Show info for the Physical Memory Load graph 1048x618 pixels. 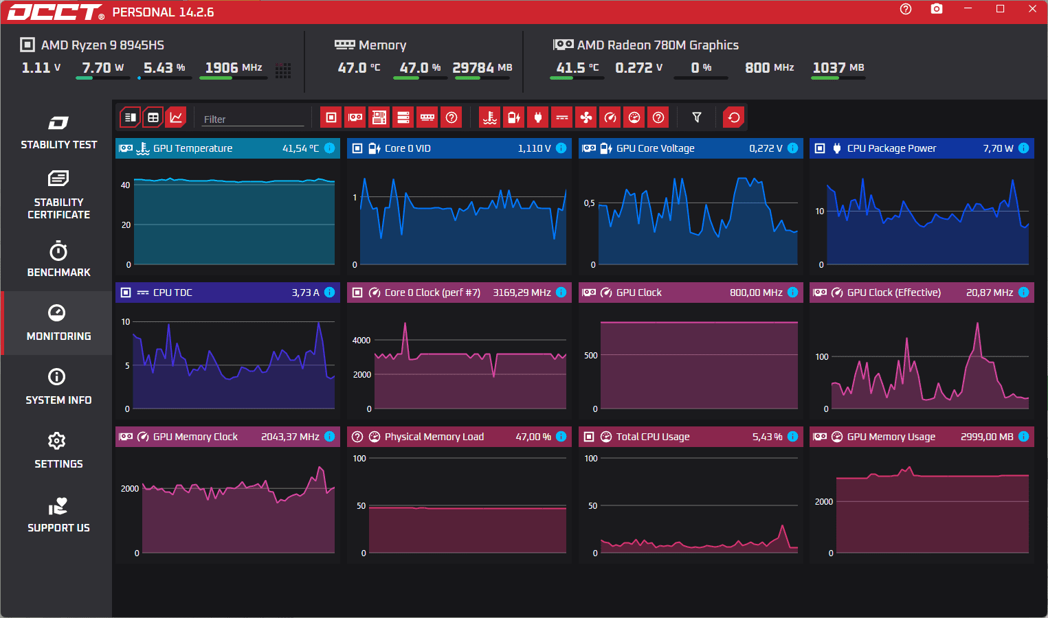tap(561, 437)
